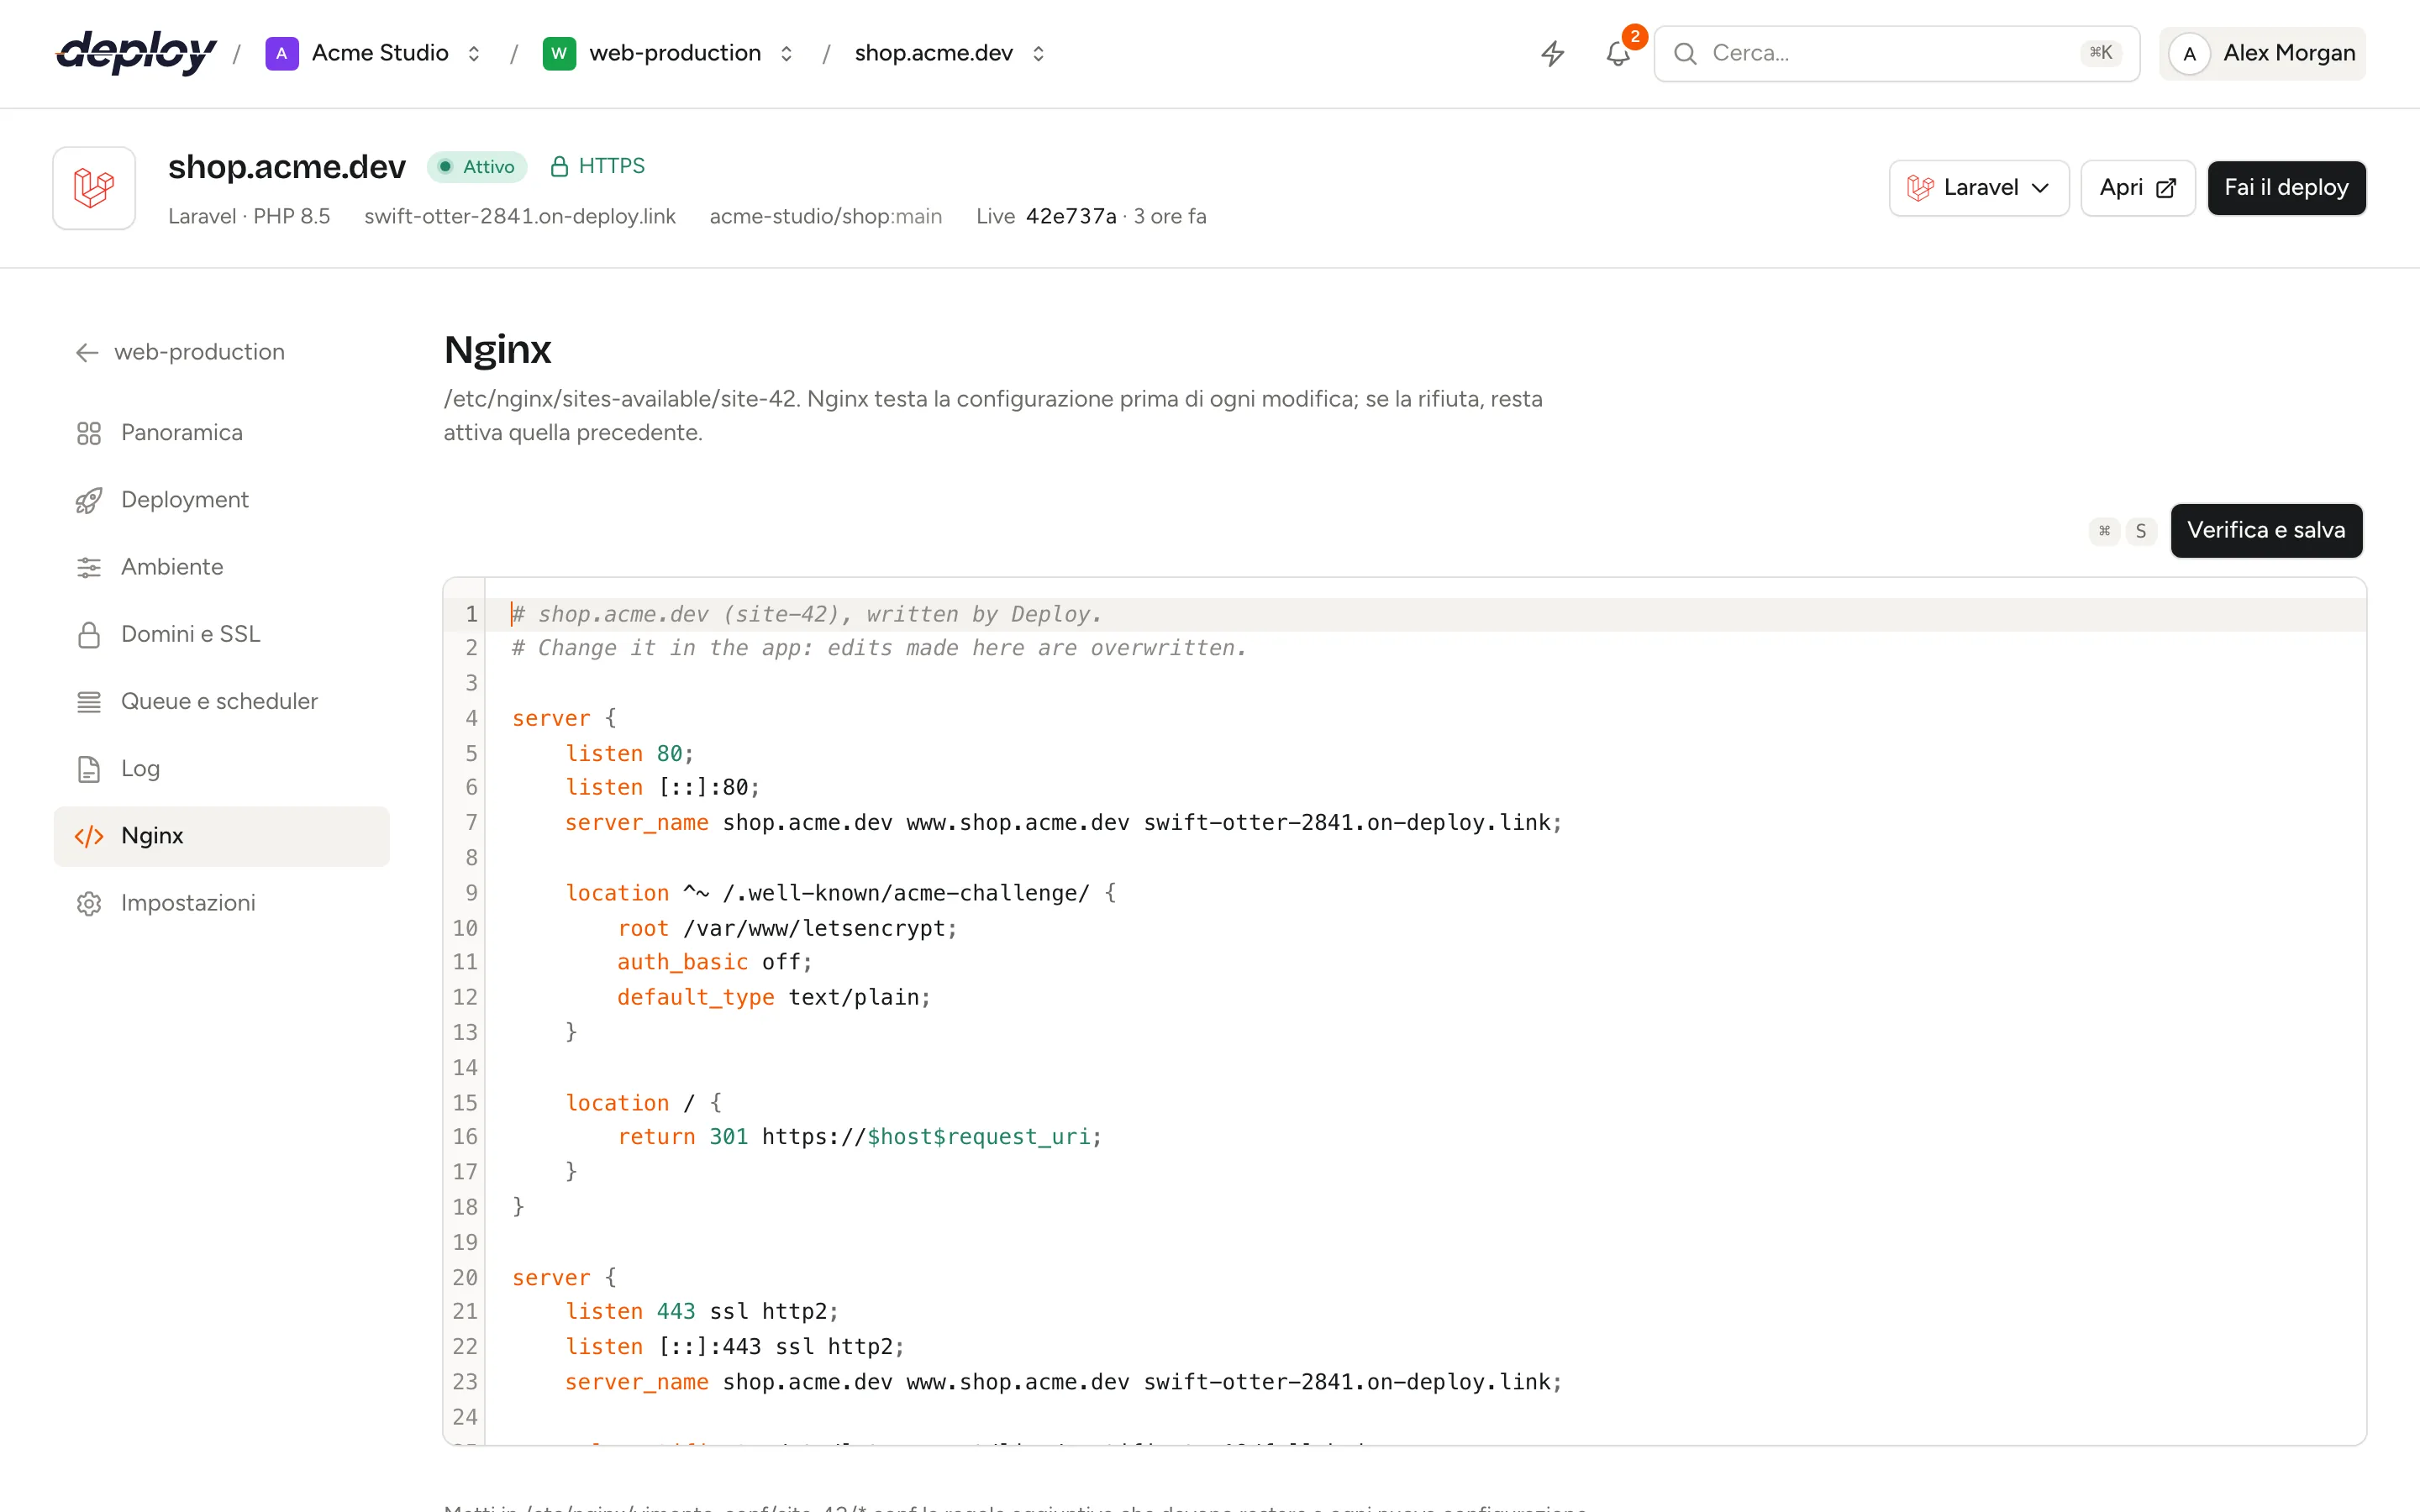Open the Domini e SSL section
The height and width of the screenshot is (1512, 2420).
click(x=222, y=634)
